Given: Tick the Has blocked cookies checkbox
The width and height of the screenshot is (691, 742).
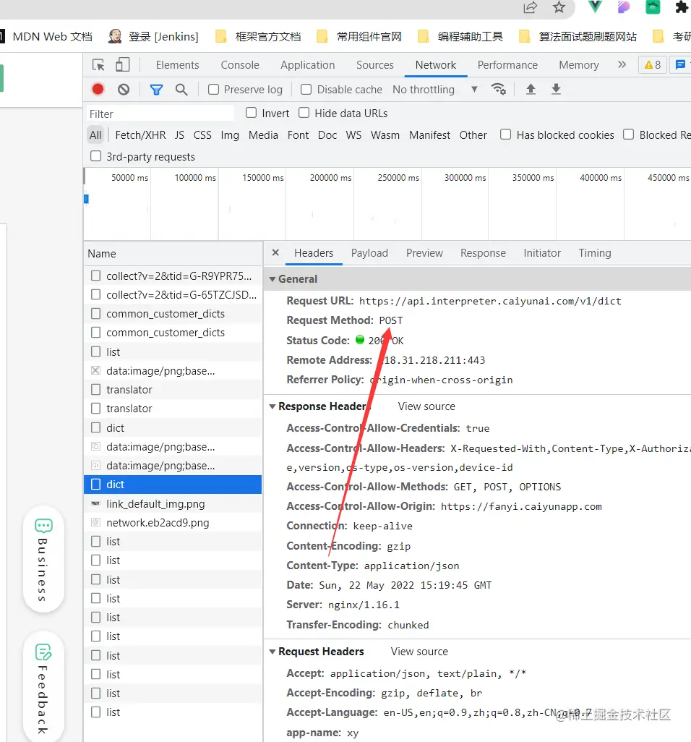Looking at the screenshot, I should click(x=505, y=135).
